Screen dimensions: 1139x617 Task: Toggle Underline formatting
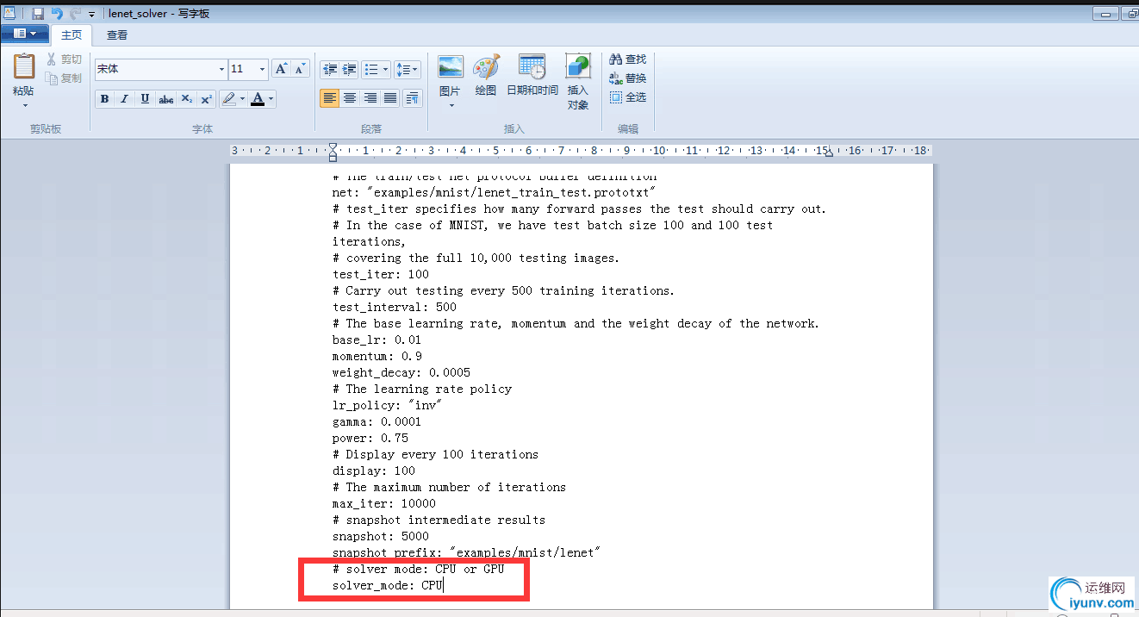coord(145,99)
